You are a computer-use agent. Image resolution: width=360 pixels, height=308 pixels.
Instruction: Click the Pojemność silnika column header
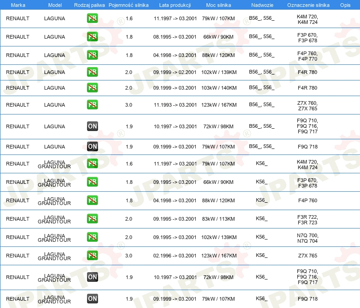(x=128, y=5)
